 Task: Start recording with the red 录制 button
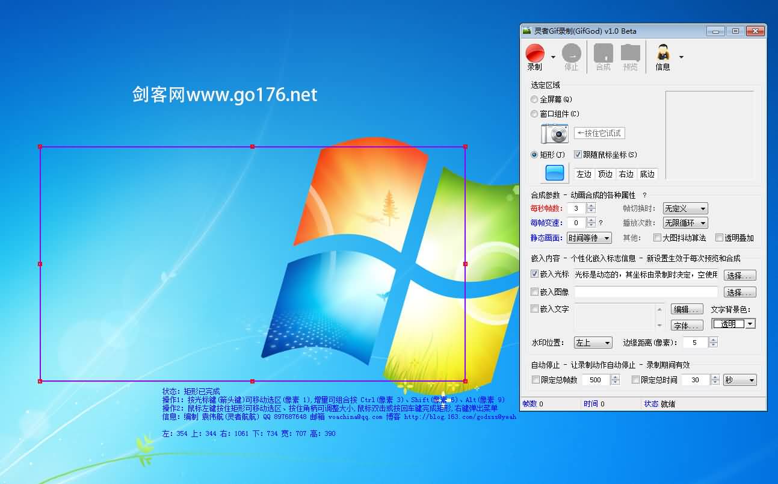coord(534,57)
